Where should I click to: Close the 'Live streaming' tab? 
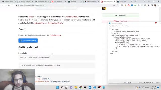coord(65,2)
